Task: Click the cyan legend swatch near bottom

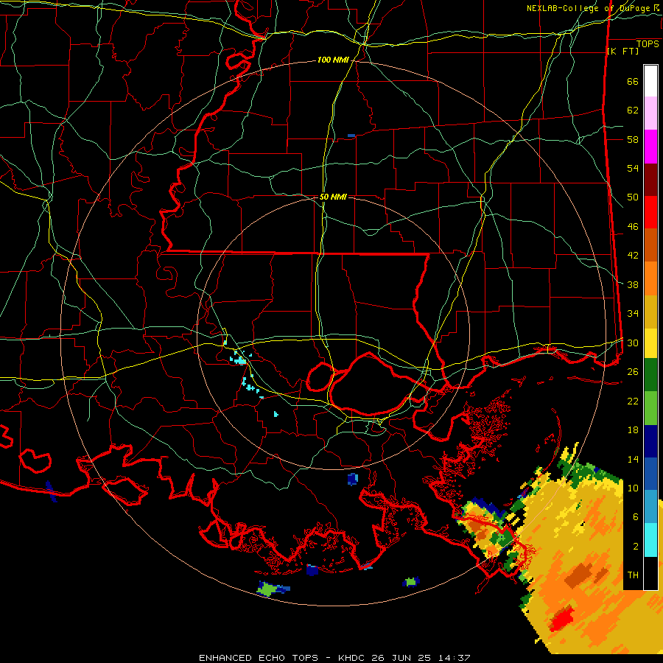Action: pos(650,540)
